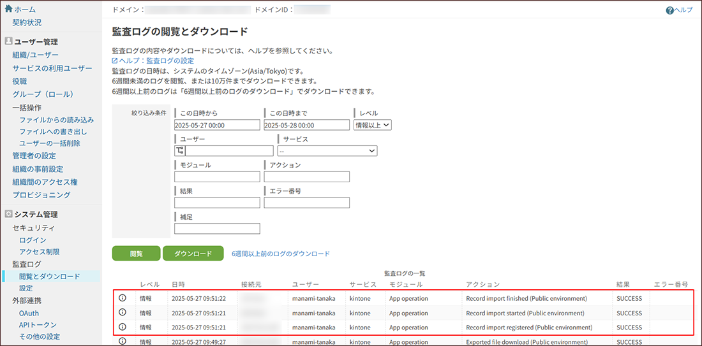Open the help question mark icon

(669, 10)
